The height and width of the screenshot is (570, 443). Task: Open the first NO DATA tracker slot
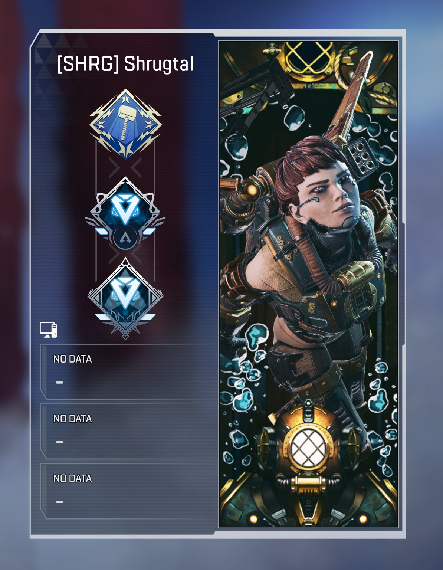click(128, 371)
